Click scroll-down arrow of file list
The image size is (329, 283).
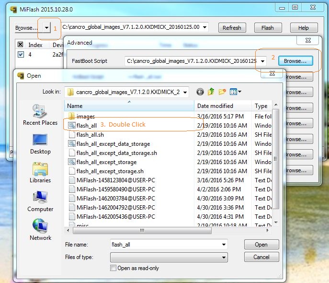point(276,223)
